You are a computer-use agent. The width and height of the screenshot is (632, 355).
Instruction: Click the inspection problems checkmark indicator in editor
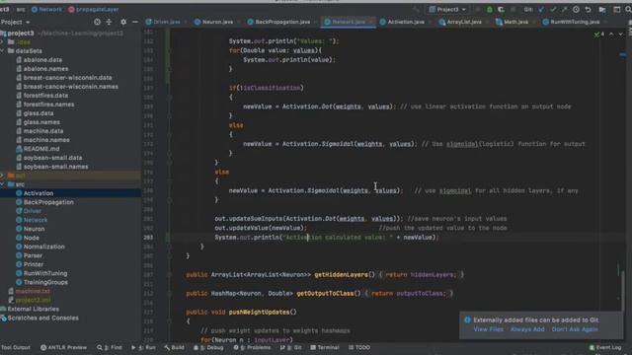(x=598, y=35)
